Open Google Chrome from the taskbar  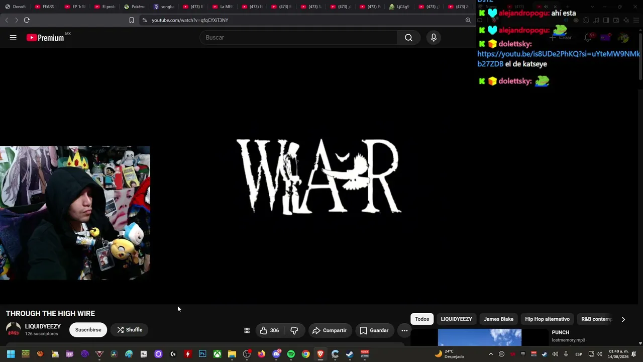(x=305, y=354)
